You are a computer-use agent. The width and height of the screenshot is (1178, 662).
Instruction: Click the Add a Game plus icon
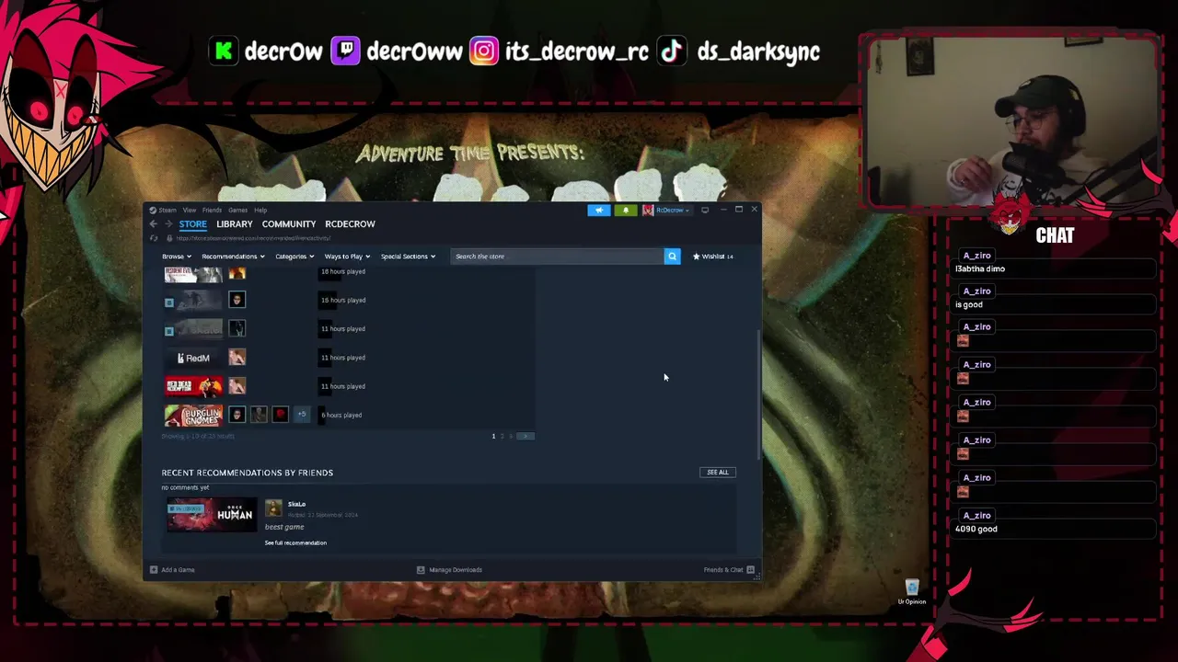coord(154,570)
